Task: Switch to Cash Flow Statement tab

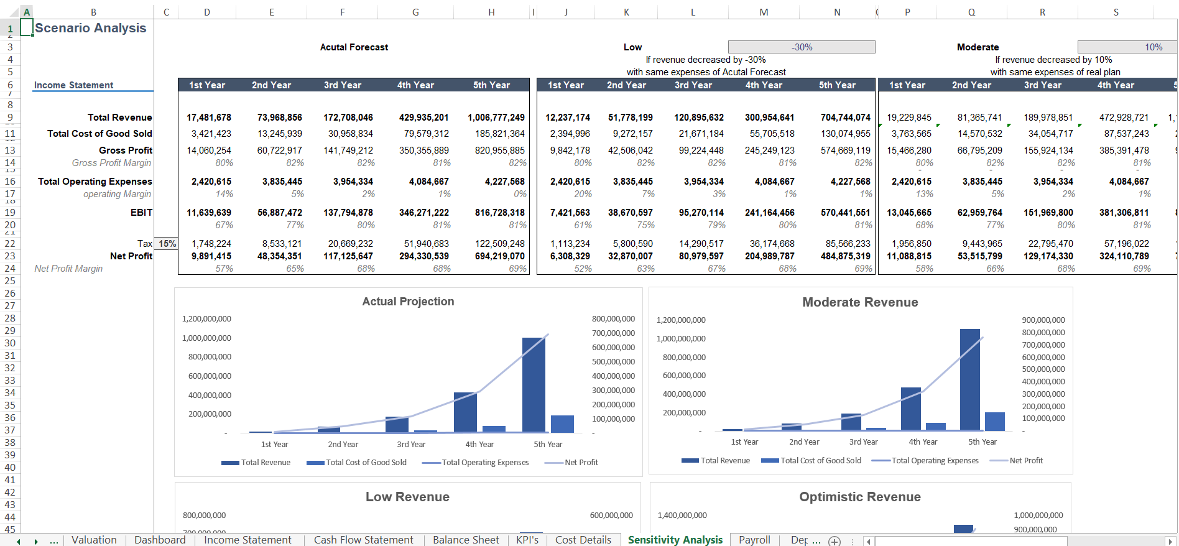Action: tap(363, 540)
